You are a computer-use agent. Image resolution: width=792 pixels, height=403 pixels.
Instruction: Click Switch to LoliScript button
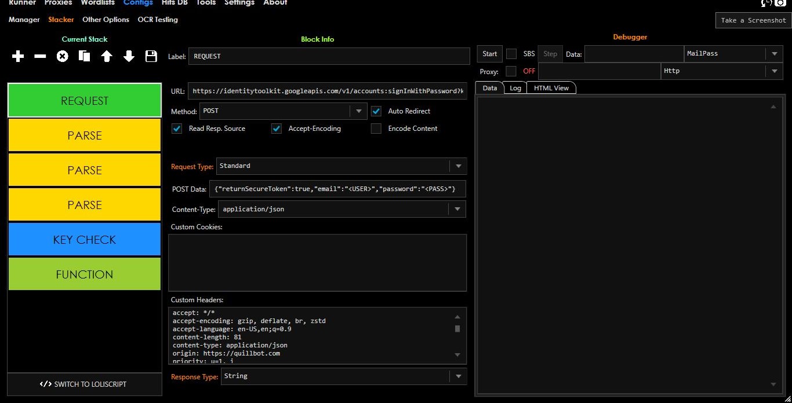[x=85, y=384]
